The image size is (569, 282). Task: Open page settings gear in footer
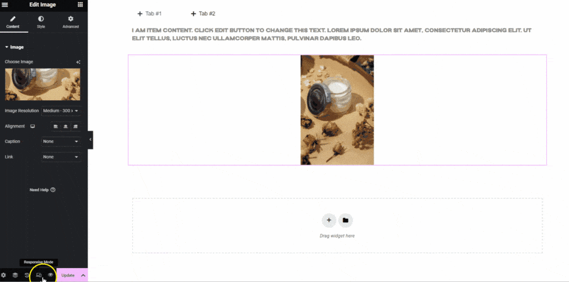pyautogui.click(x=4, y=275)
